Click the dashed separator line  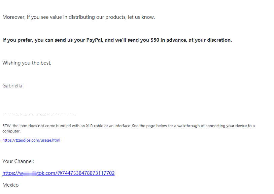[39, 115]
